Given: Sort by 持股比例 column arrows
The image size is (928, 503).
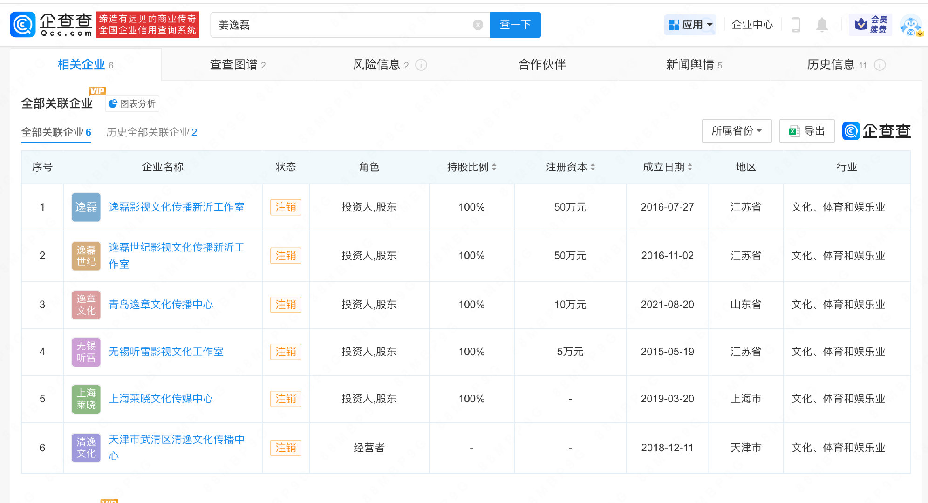Looking at the screenshot, I should coord(494,167).
